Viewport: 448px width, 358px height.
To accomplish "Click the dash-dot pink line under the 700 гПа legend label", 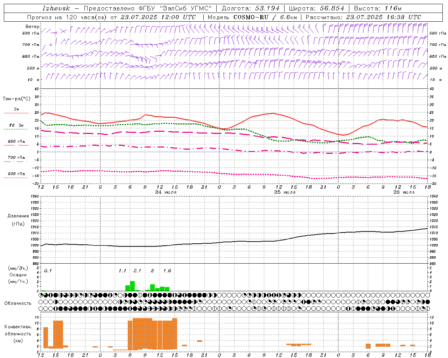I will (x=16, y=162).
